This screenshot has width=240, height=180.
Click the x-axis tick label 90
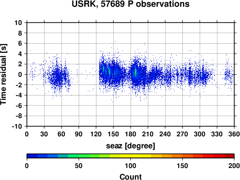pyautogui.click(x=79, y=134)
